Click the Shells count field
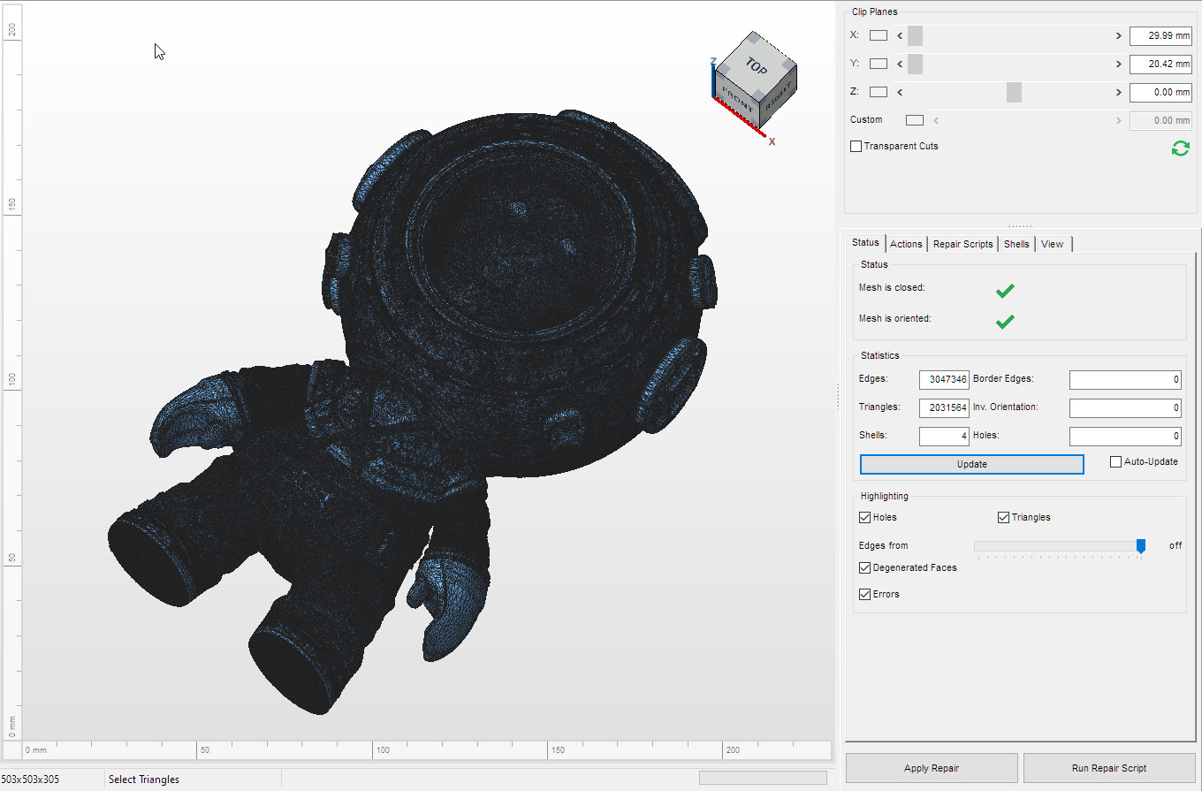This screenshot has width=1202, height=791. [944, 437]
